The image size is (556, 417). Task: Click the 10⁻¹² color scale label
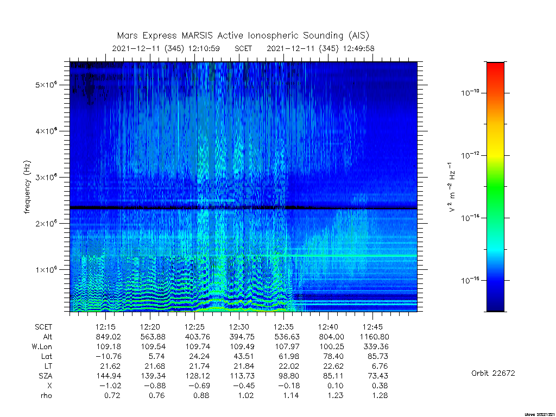(470, 155)
